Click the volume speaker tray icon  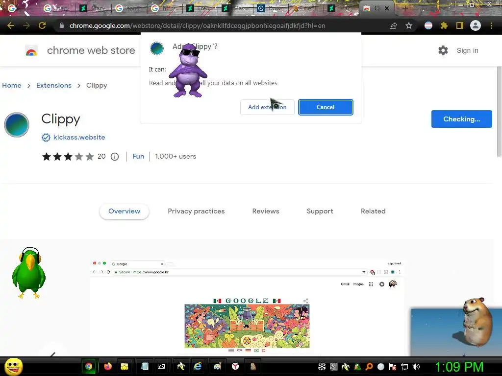pos(416,367)
